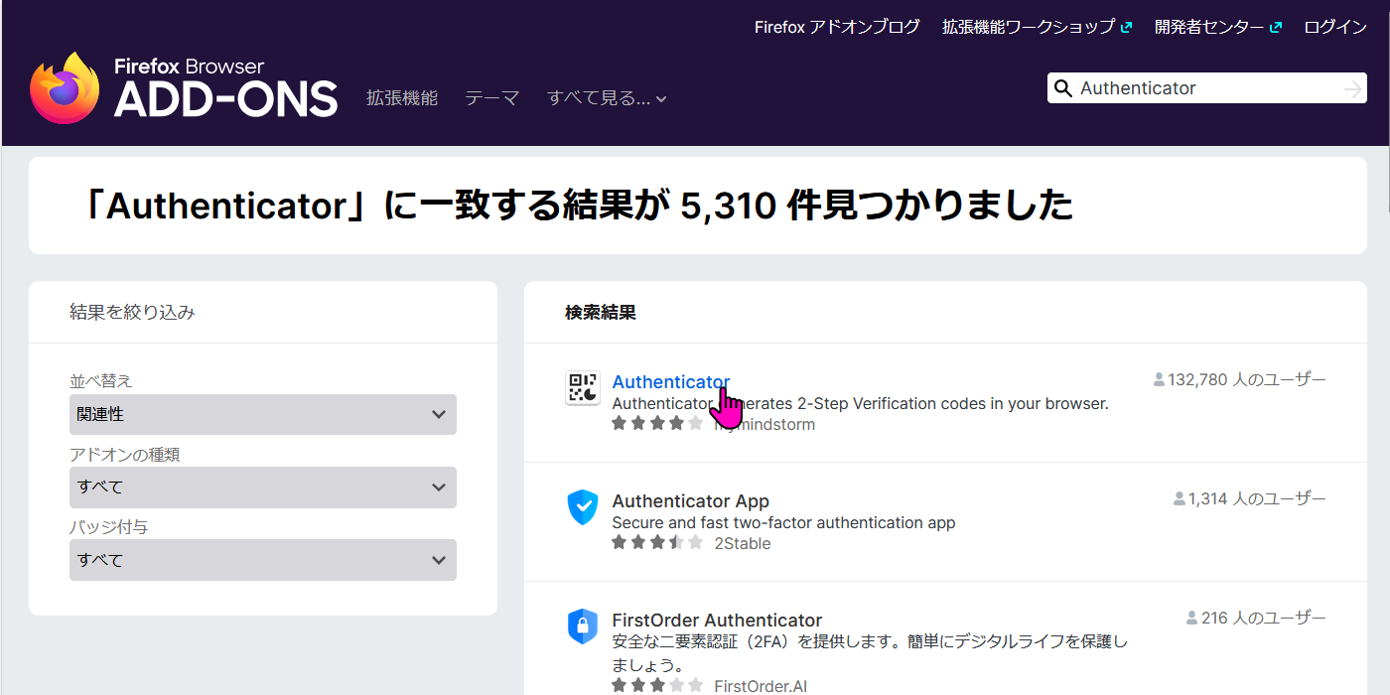This screenshot has width=1390, height=695.
Task: Click user icon beside 216 人のユーザー
Action: (x=1192, y=618)
